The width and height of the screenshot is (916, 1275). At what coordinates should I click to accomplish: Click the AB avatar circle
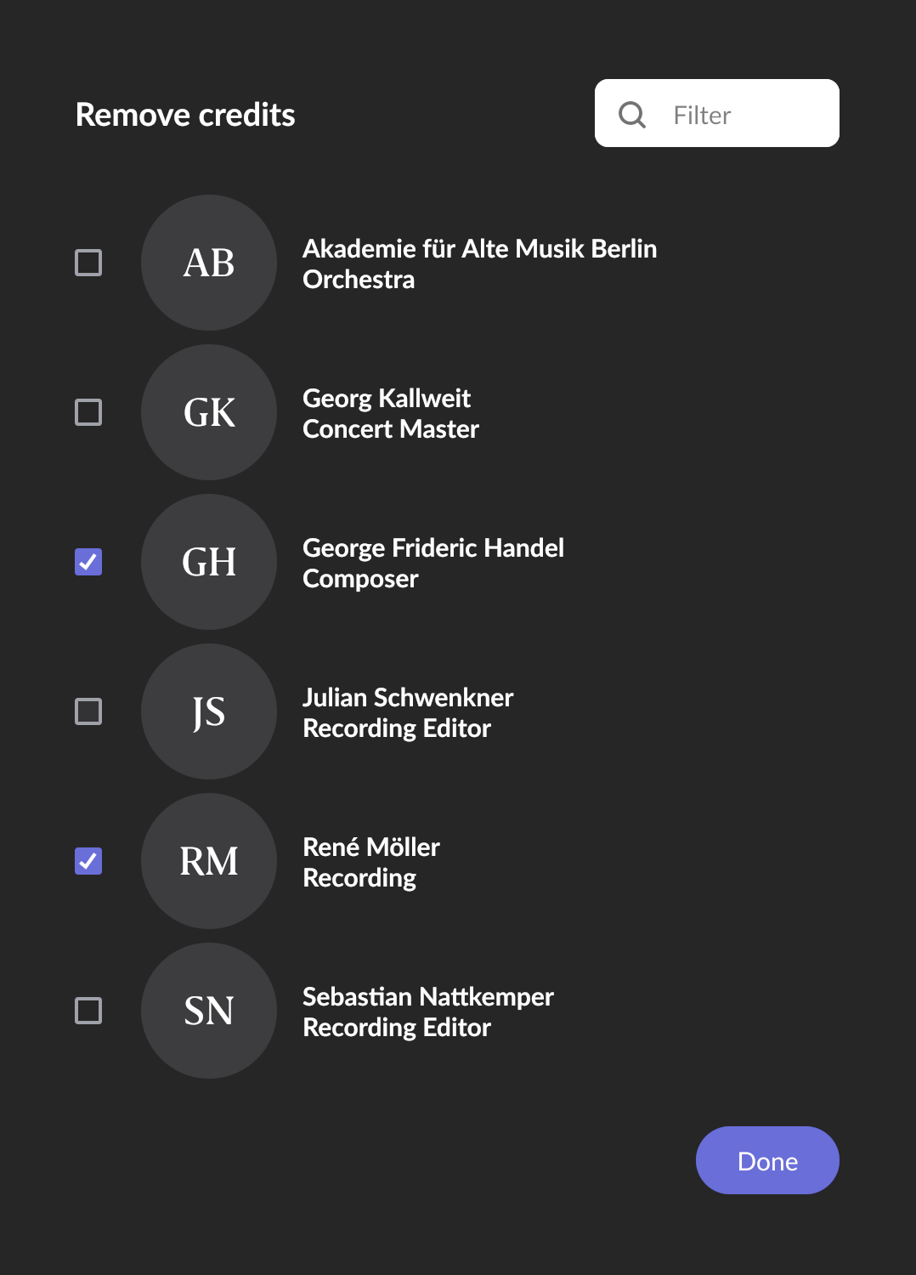209,263
